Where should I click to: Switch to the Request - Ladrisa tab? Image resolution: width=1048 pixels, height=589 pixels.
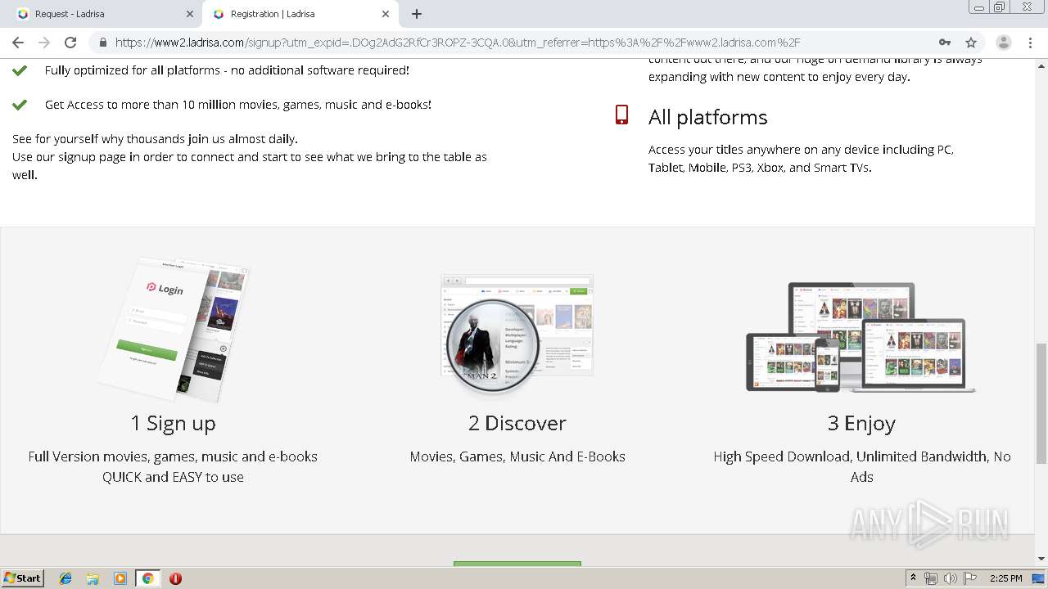pos(105,14)
